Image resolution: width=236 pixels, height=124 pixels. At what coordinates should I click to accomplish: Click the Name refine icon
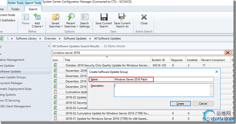(25, 19)
